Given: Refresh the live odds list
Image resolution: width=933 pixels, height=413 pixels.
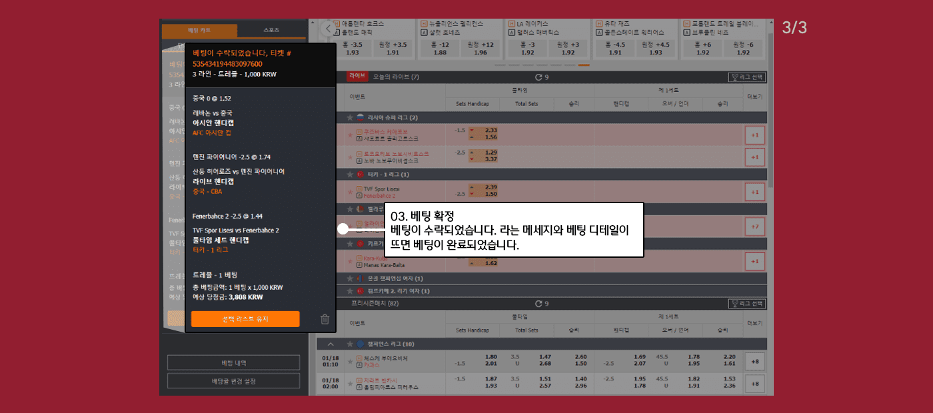Looking at the screenshot, I should tap(540, 77).
